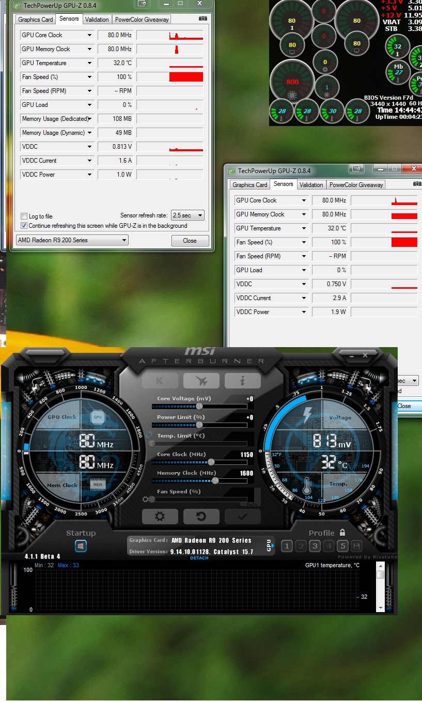422x702 pixels.
Task: Click Close button in left GPU-Z window
Action: [x=190, y=241]
